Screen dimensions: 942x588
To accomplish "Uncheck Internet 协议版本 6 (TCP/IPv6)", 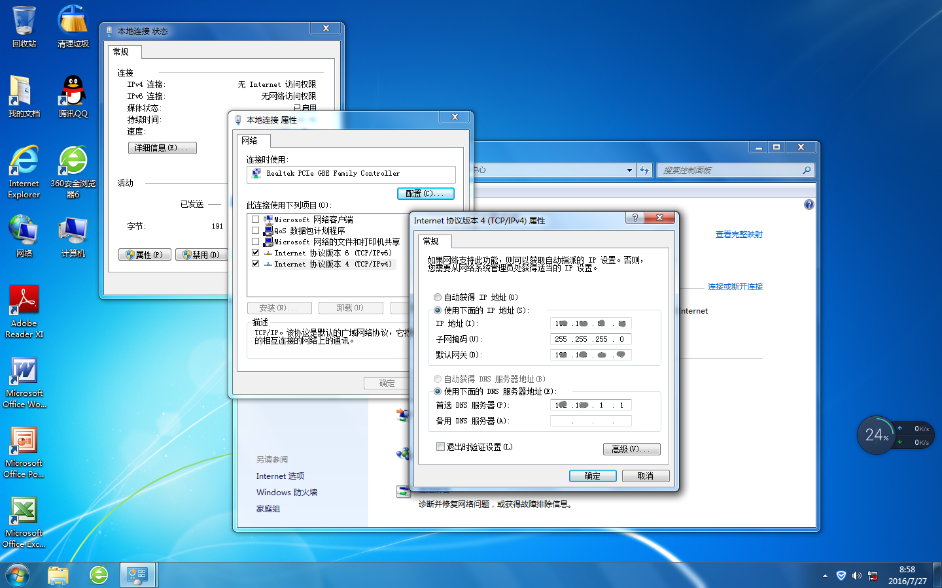I will pos(256,253).
